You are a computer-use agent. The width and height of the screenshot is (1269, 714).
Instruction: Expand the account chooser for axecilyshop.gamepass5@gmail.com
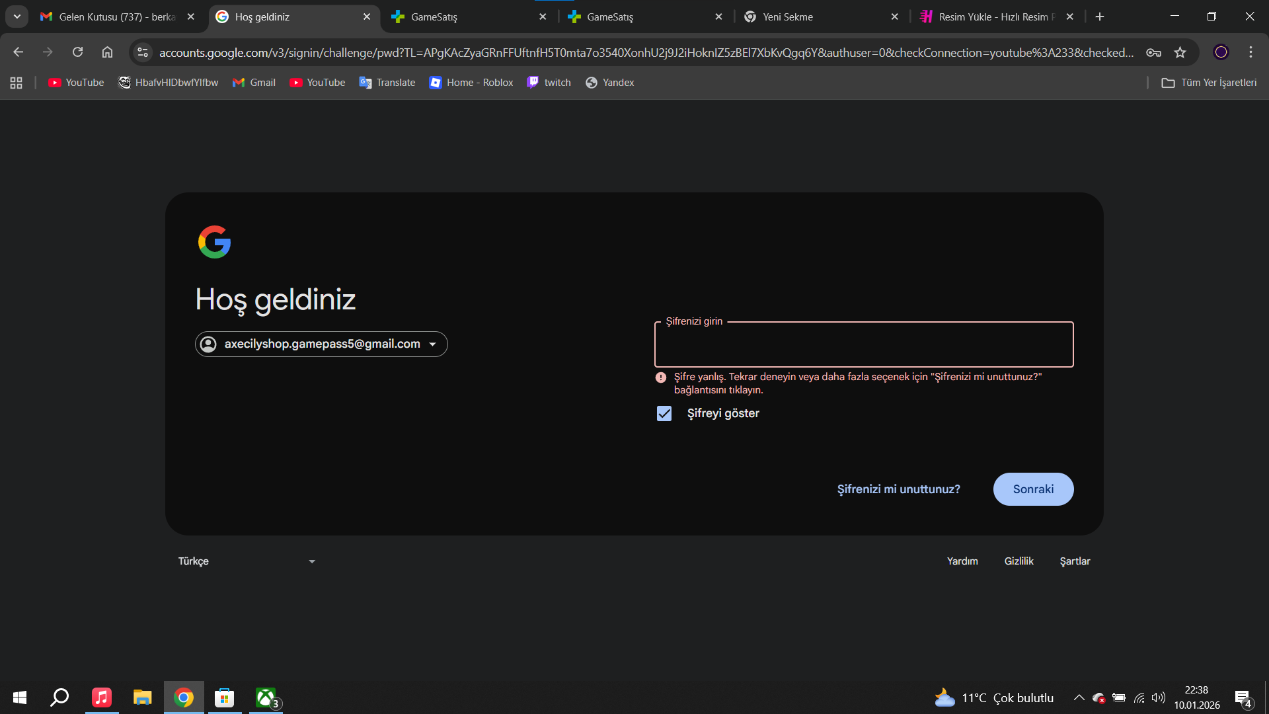(x=321, y=344)
